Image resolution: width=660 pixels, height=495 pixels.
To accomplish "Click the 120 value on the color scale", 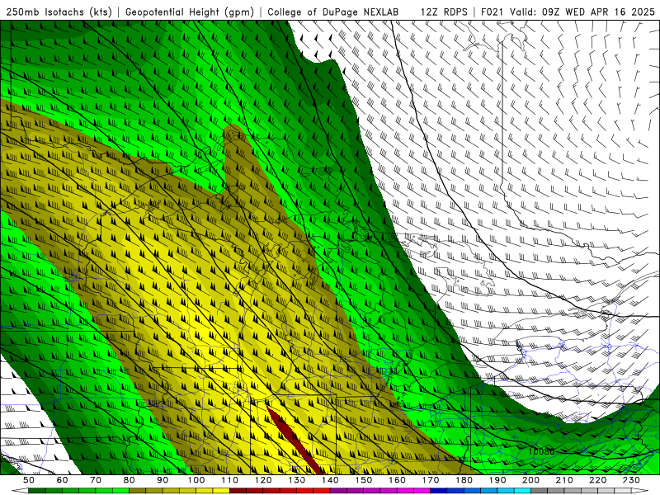I will (x=263, y=480).
